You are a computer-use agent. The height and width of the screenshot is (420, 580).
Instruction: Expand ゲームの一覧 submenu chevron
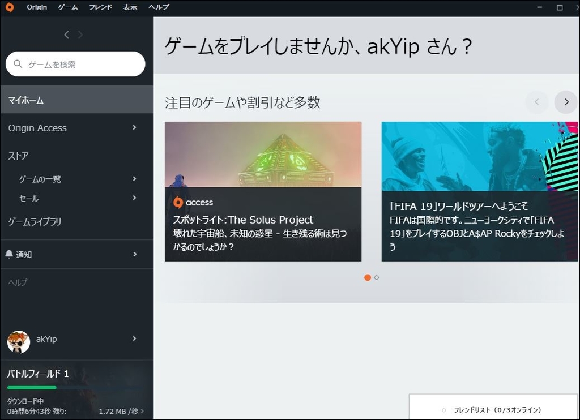[134, 179]
